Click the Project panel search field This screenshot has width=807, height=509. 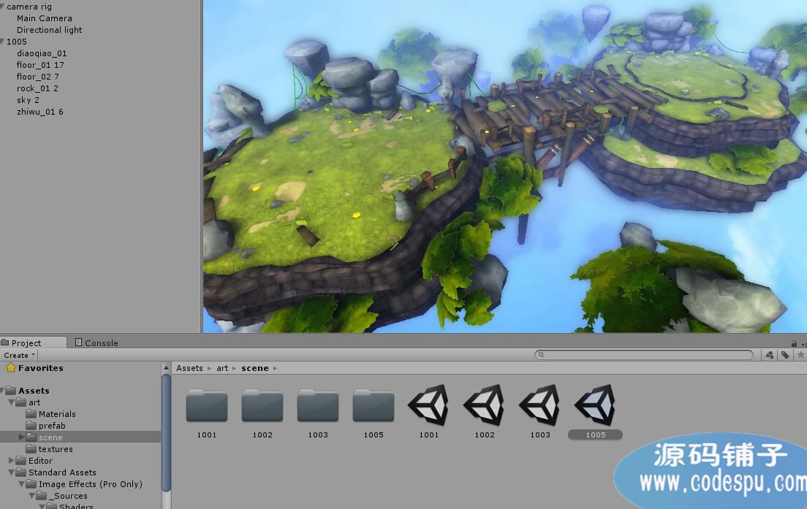647,355
